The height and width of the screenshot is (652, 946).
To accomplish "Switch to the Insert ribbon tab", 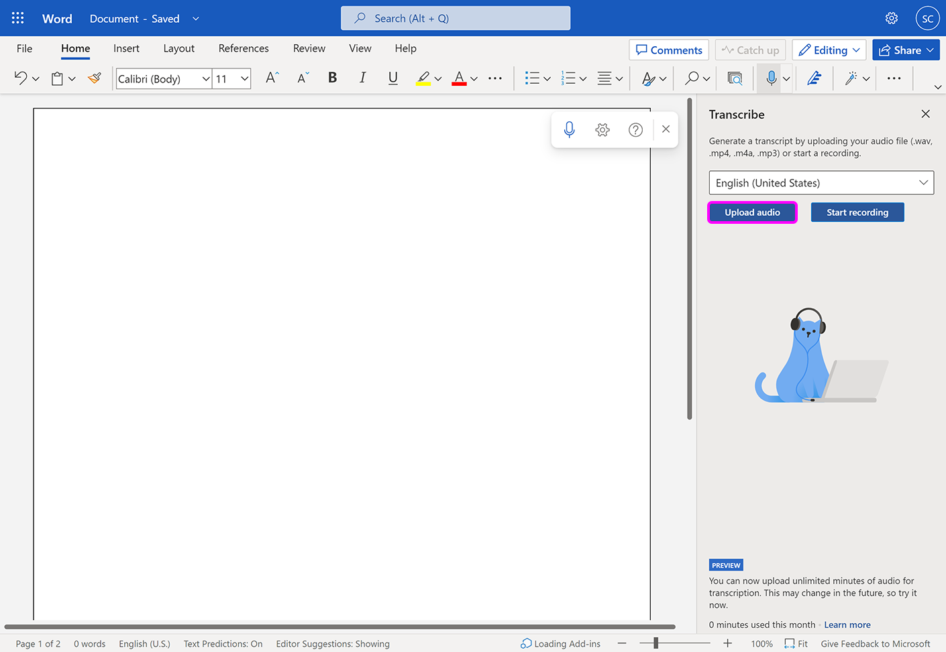I will 126,48.
